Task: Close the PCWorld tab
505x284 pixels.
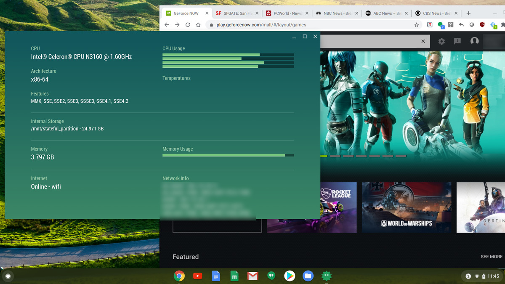Action: (306, 13)
